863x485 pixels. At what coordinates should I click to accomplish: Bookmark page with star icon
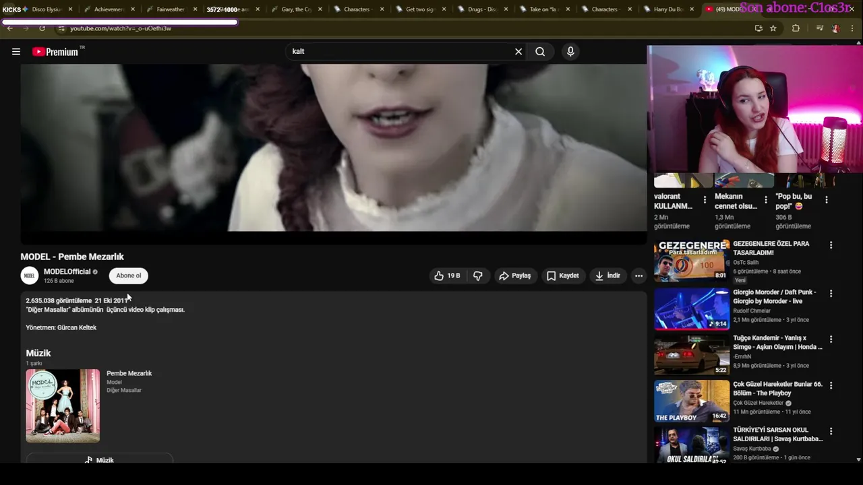[x=773, y=28]
